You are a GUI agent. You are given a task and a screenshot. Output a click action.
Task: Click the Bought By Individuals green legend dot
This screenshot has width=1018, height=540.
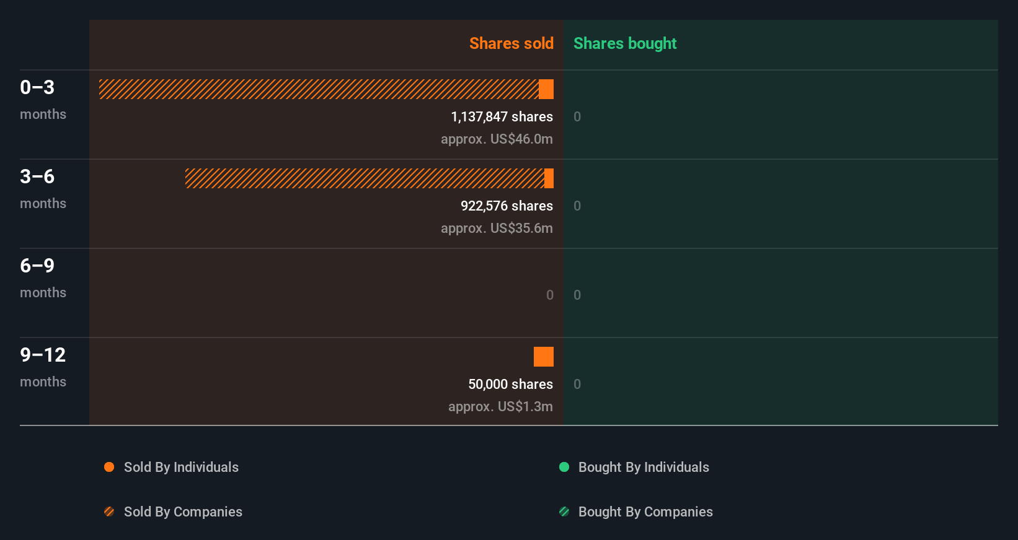tap(564, 467)
